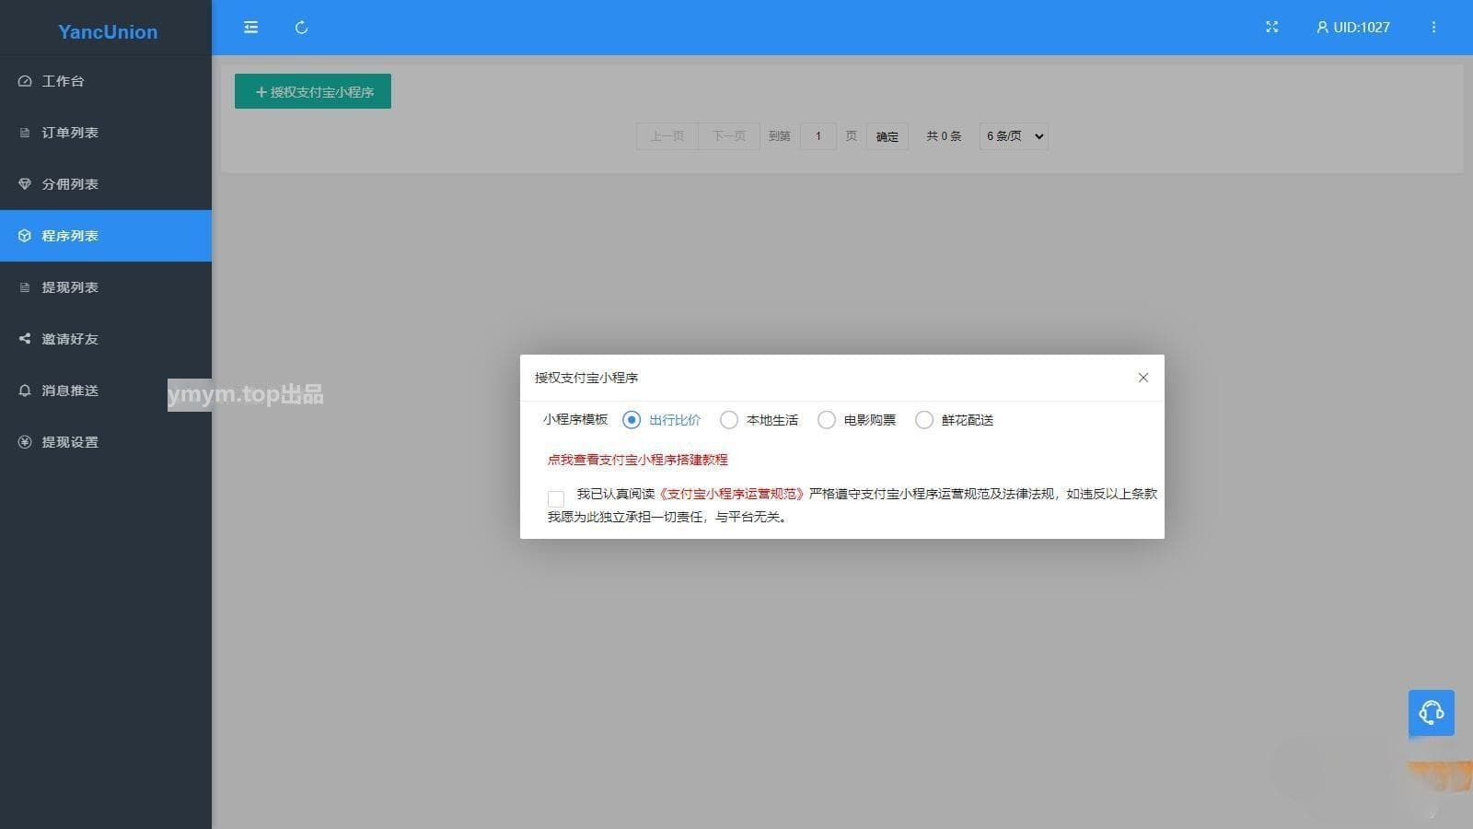Click the page number input field

click(x=818, y=136)
